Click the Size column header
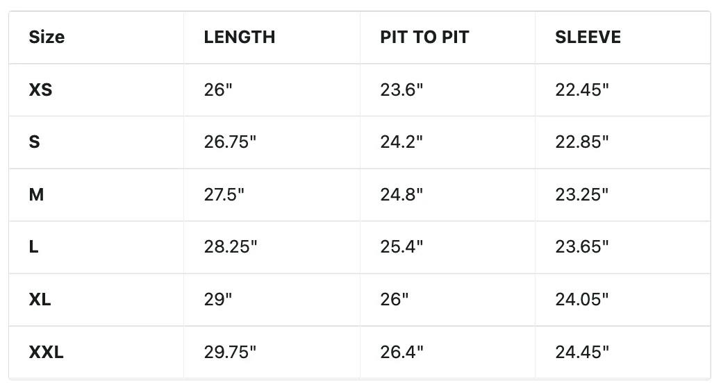This screenshot has height=390, width=721. (x=47, y=37)
